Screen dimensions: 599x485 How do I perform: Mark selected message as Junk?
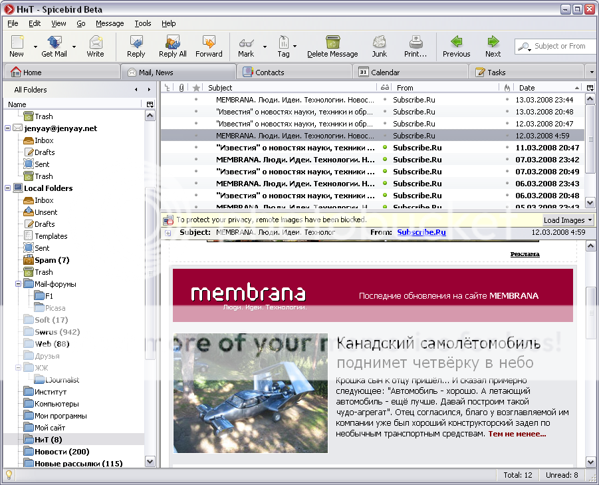click(x=379, y=43)
